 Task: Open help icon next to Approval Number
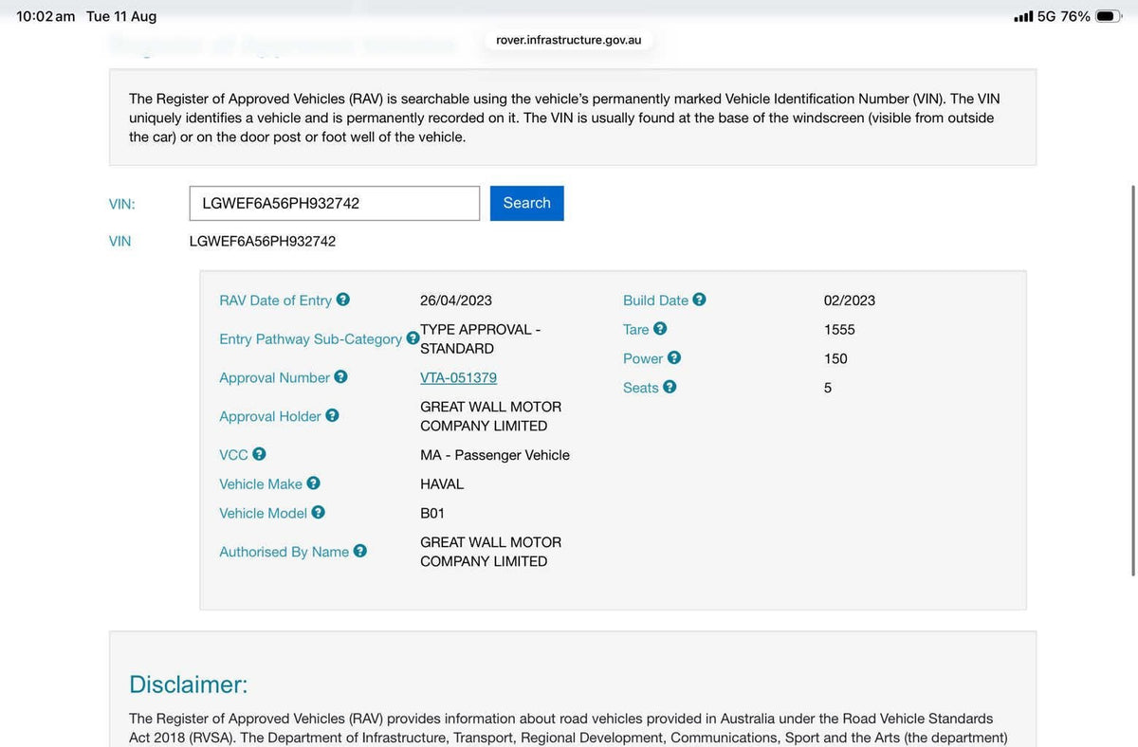click(340, 376)
